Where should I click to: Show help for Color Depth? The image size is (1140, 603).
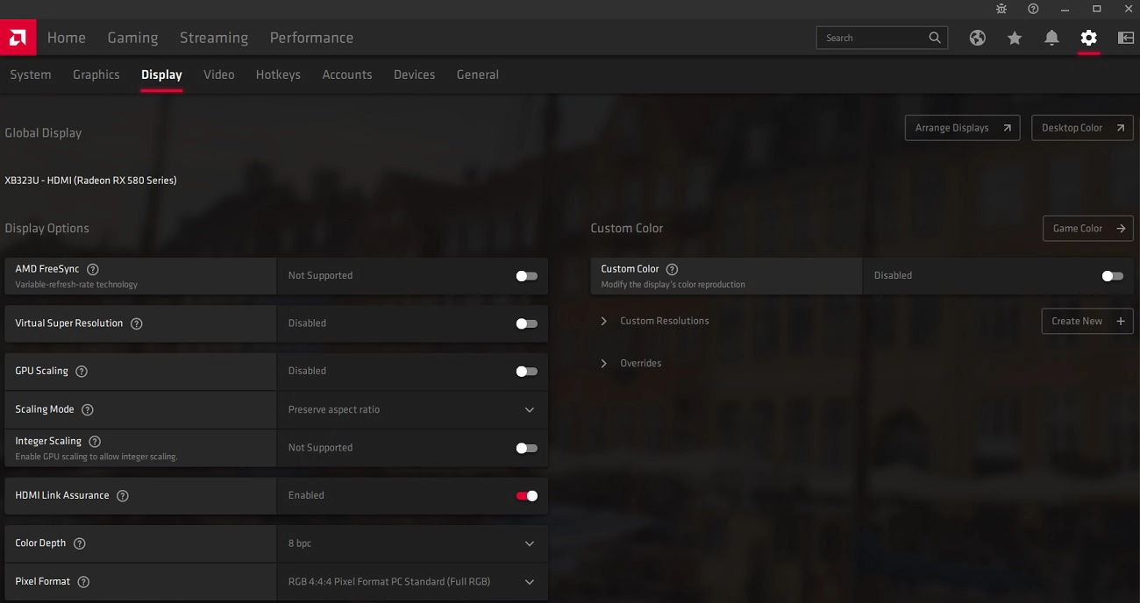point(80,543)
